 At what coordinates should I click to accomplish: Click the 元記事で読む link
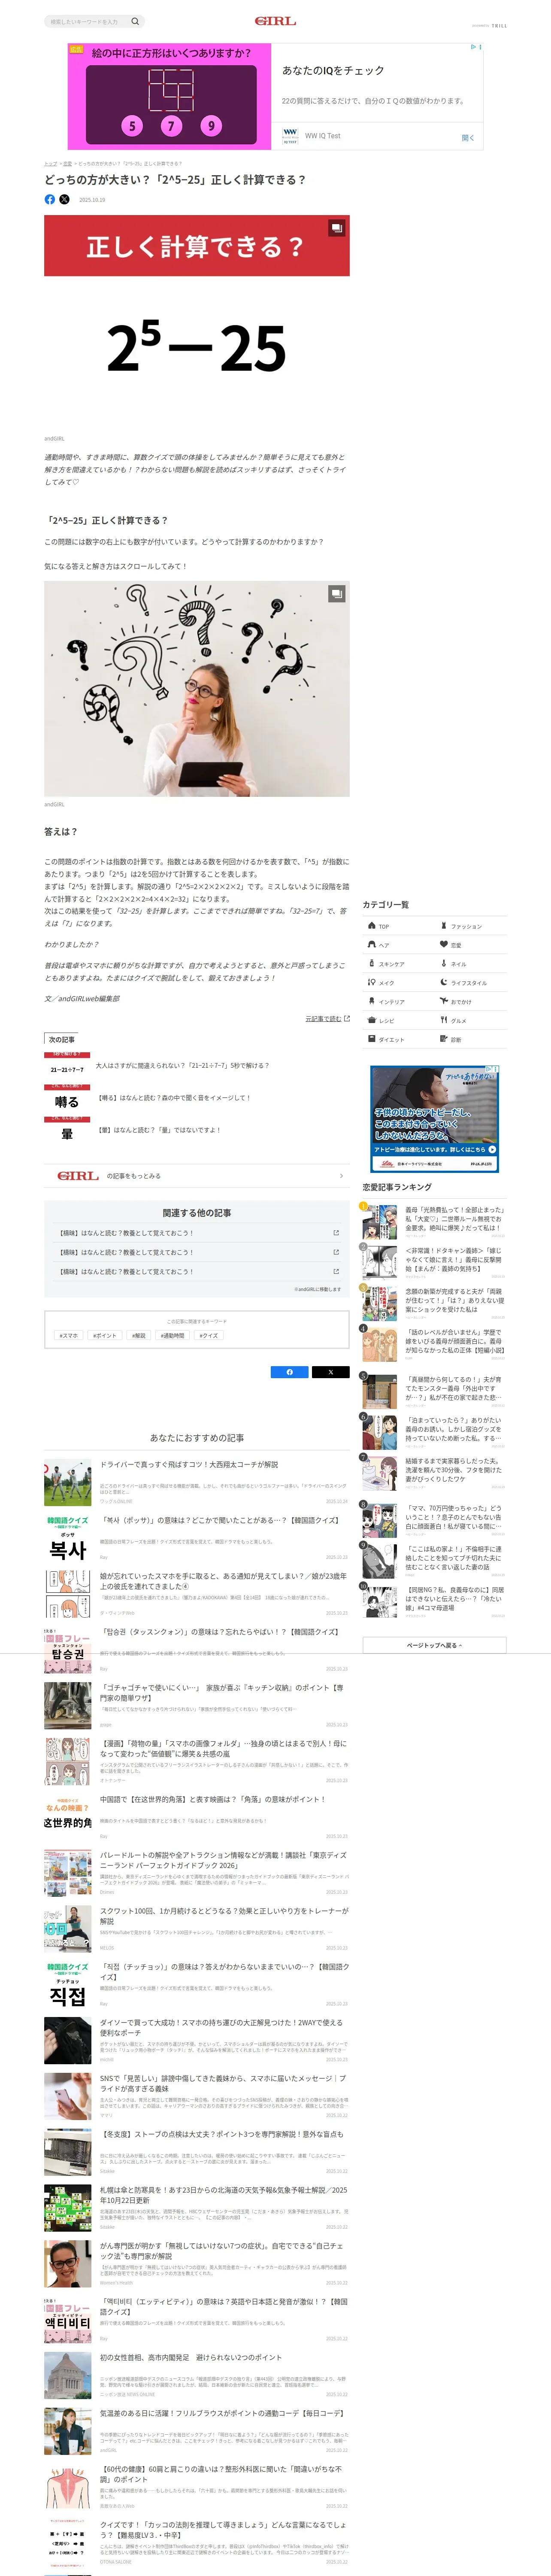point(327,1019)
